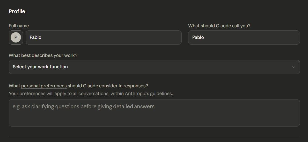Click the "P" avatar circle
308x142 pixels.
coord(16,37)
